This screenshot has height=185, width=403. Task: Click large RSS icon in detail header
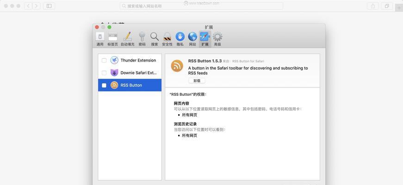[177, 66]
